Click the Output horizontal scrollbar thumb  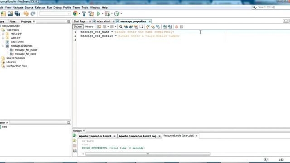tap(148, 154)
